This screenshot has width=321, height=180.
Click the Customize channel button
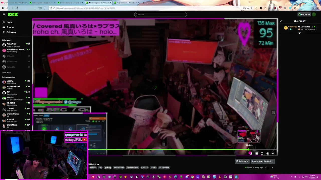[263, 161]
